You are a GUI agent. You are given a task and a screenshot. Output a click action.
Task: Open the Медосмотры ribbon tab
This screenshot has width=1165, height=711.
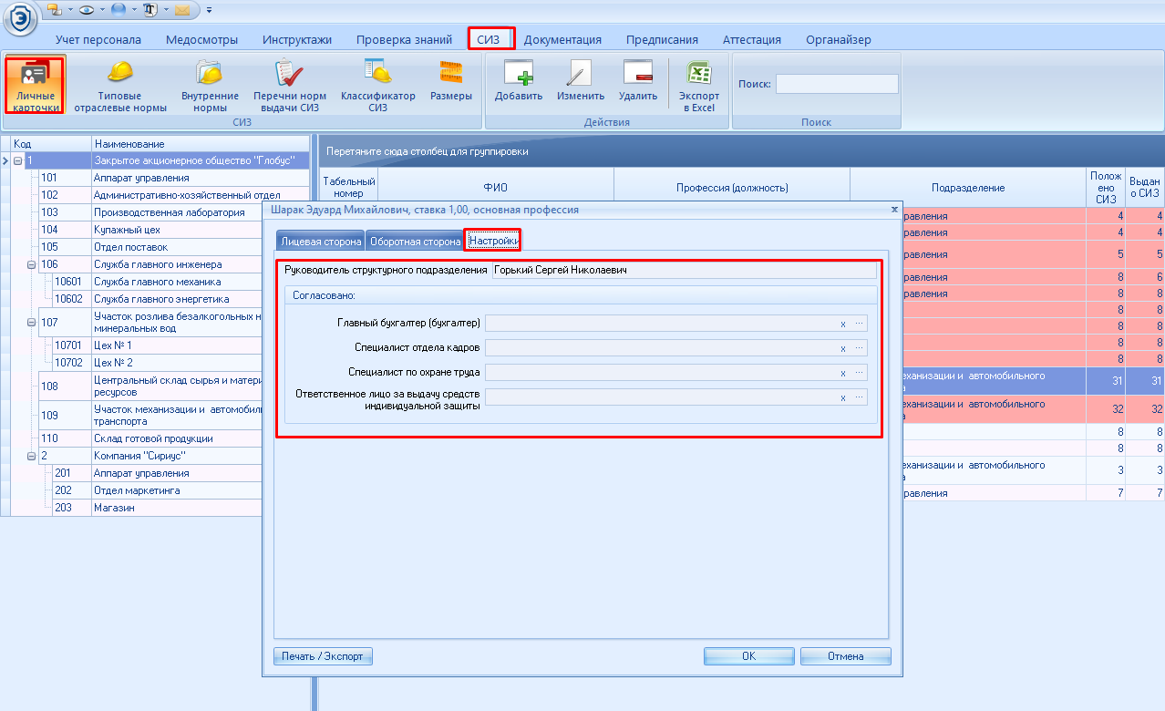201,40
